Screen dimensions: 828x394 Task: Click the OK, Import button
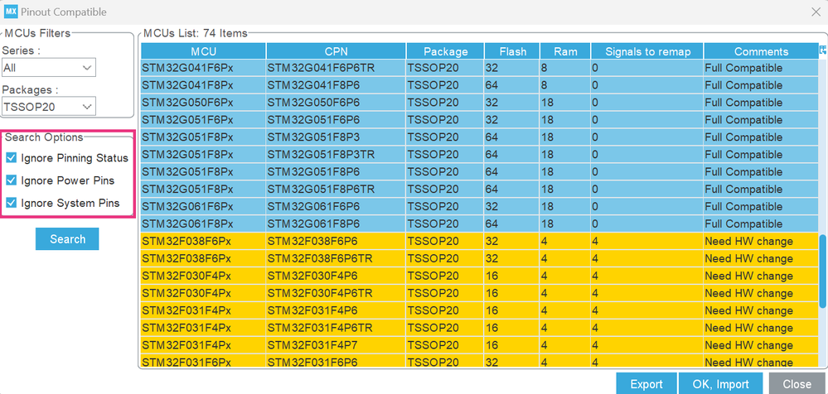[720, 384]
